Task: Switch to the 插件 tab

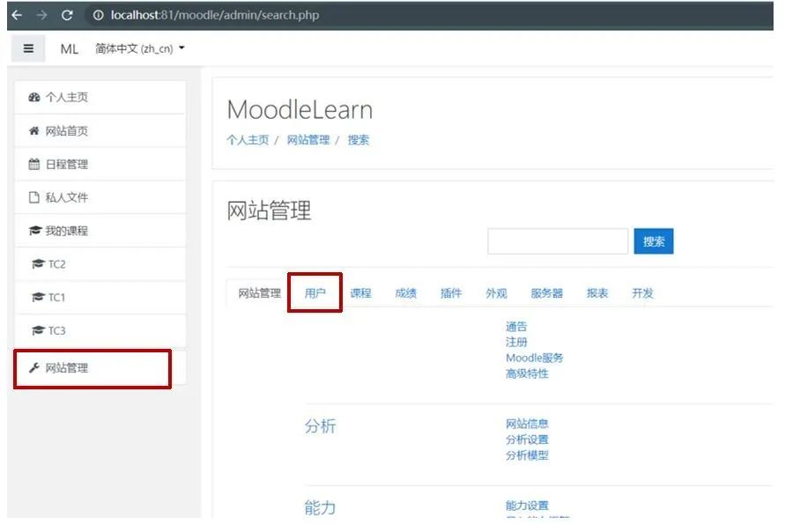Action: 450,293
